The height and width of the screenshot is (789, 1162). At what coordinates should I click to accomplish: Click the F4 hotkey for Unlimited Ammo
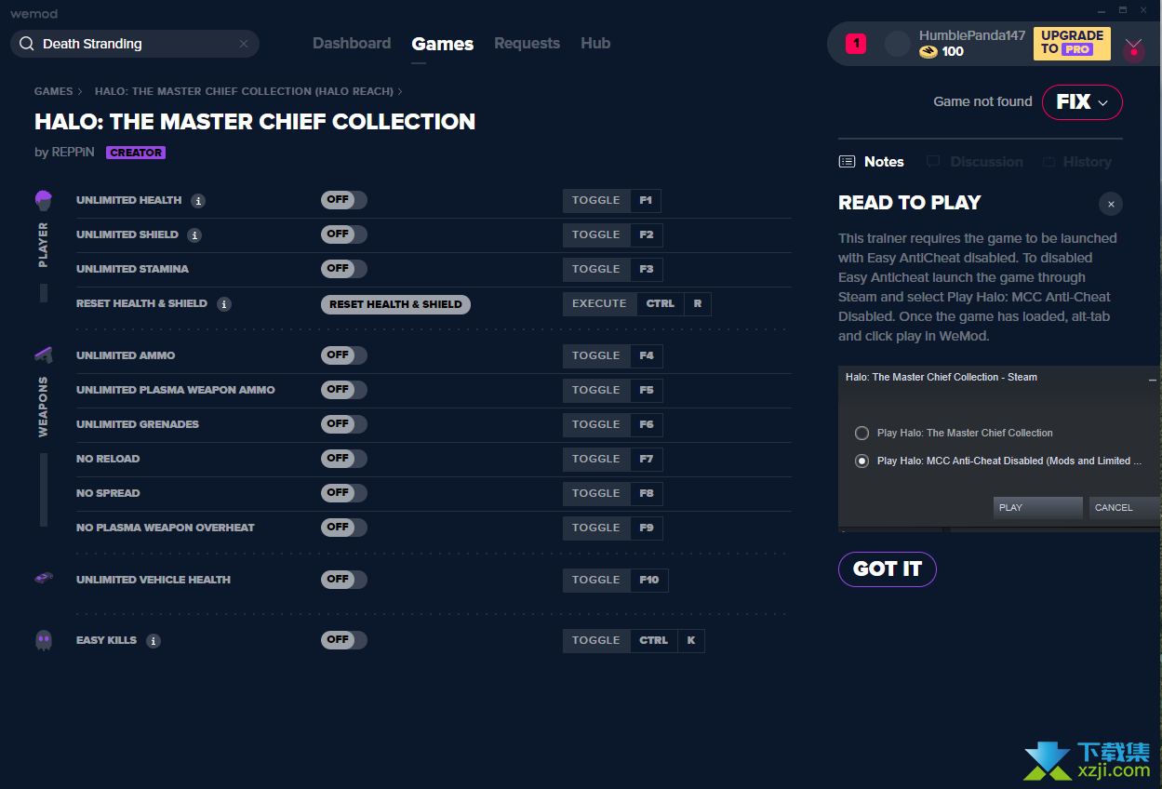pyautogui.click(x=646, y=355)
